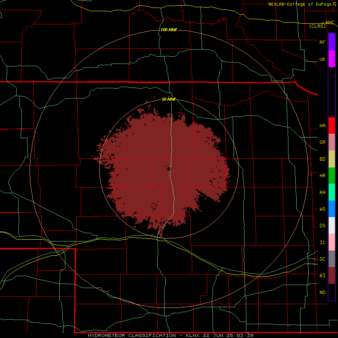Click the RF purple legend swatch

coord(332,42)
